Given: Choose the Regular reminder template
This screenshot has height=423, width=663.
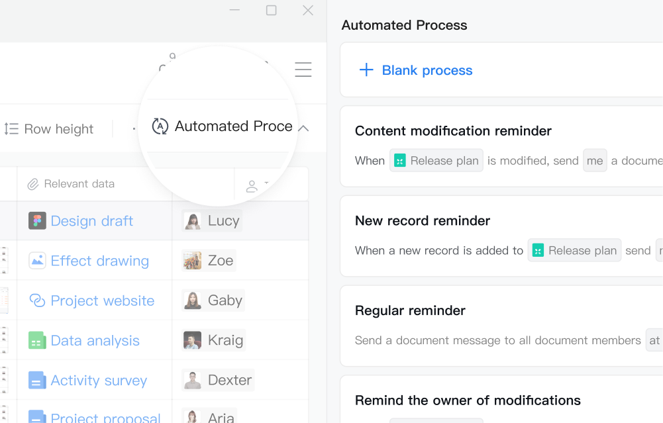Looking at the screenshot, I should 501,326.
